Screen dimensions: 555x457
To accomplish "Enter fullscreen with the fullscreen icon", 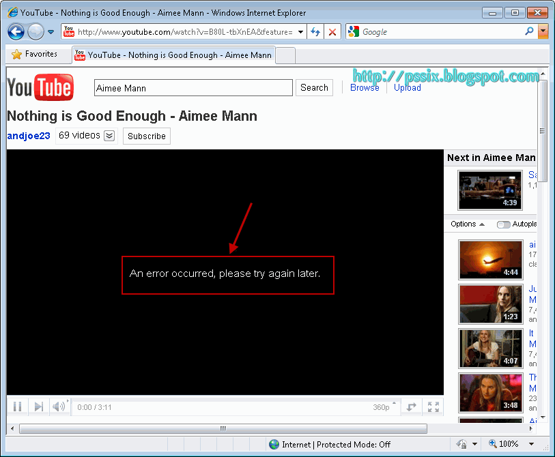I will pos(433,407).
